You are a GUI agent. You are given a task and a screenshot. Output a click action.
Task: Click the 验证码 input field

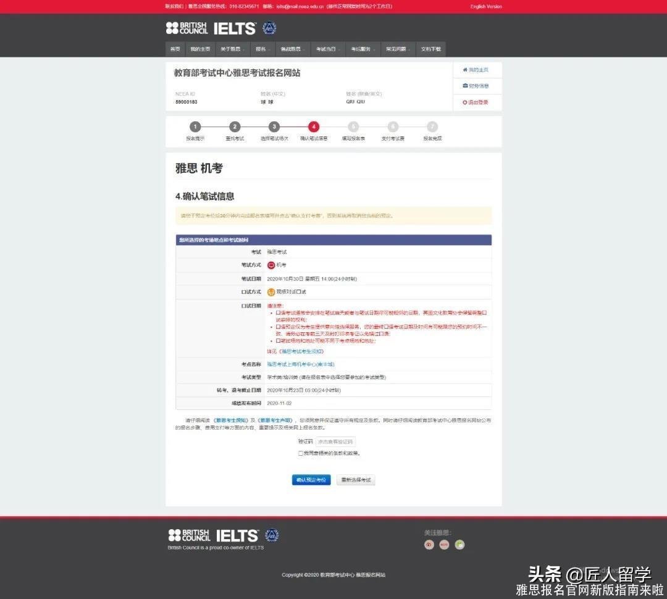tap(337, 442)
